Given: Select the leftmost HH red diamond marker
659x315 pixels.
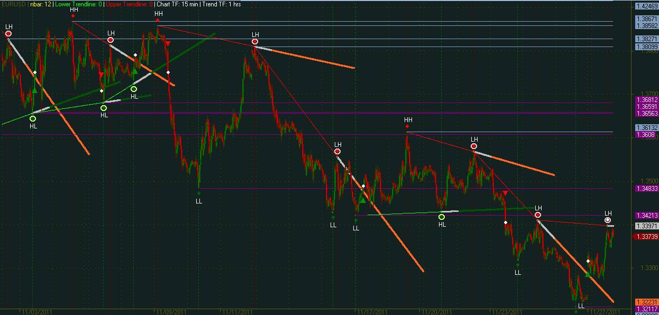Looking at the screenshot, I should [x=72, y=16].
